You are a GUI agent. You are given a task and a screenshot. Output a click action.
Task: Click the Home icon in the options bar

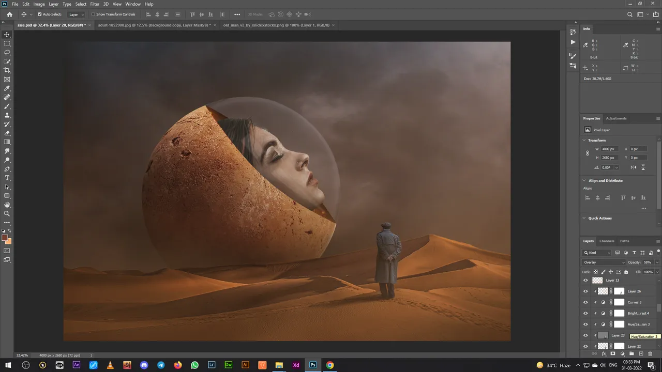coord(9,14)
